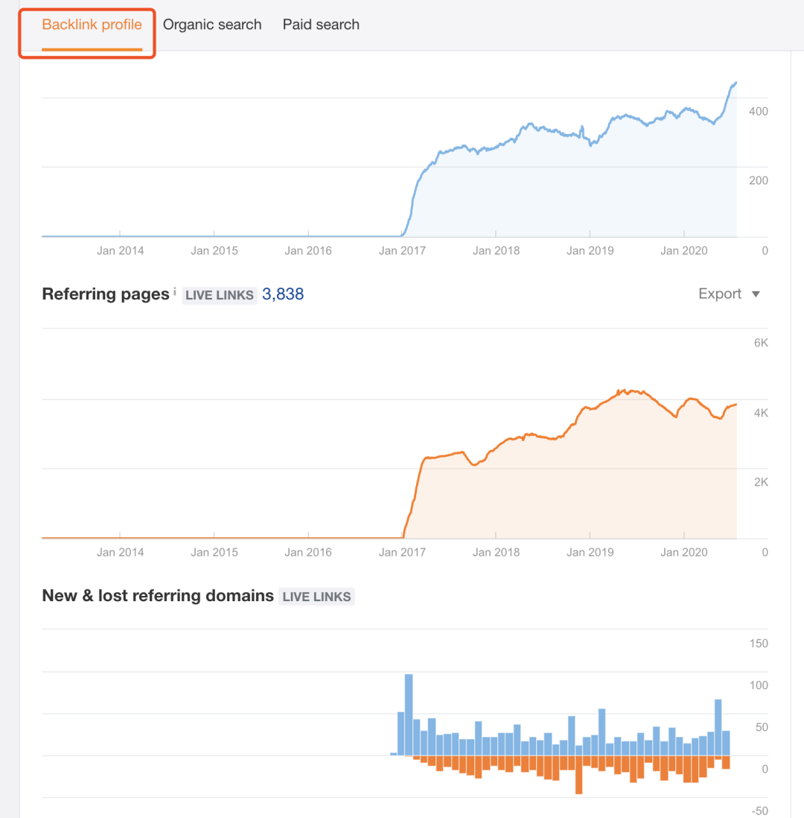
Task: Click Jan 2017 label on the blue chart
Action: click(x=402, y=250)
